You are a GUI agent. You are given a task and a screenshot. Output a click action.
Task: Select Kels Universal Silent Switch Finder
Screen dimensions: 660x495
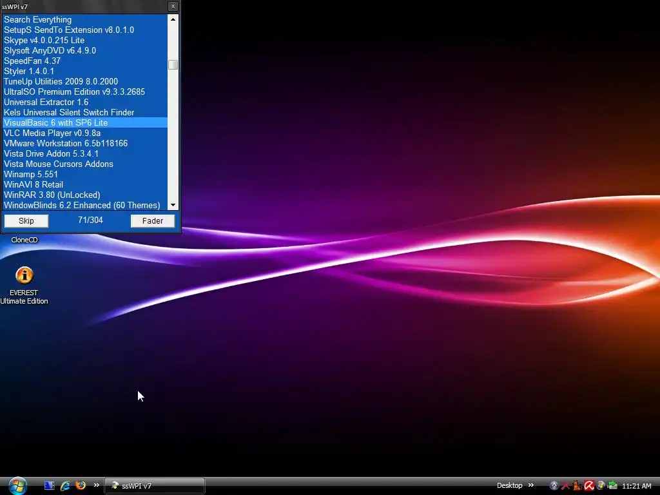85,112
